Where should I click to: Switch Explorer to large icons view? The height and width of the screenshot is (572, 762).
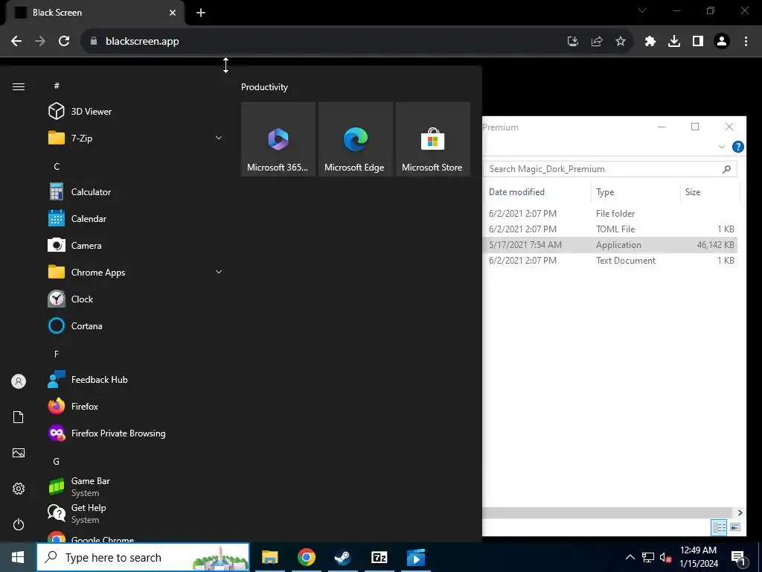[735, 527]
